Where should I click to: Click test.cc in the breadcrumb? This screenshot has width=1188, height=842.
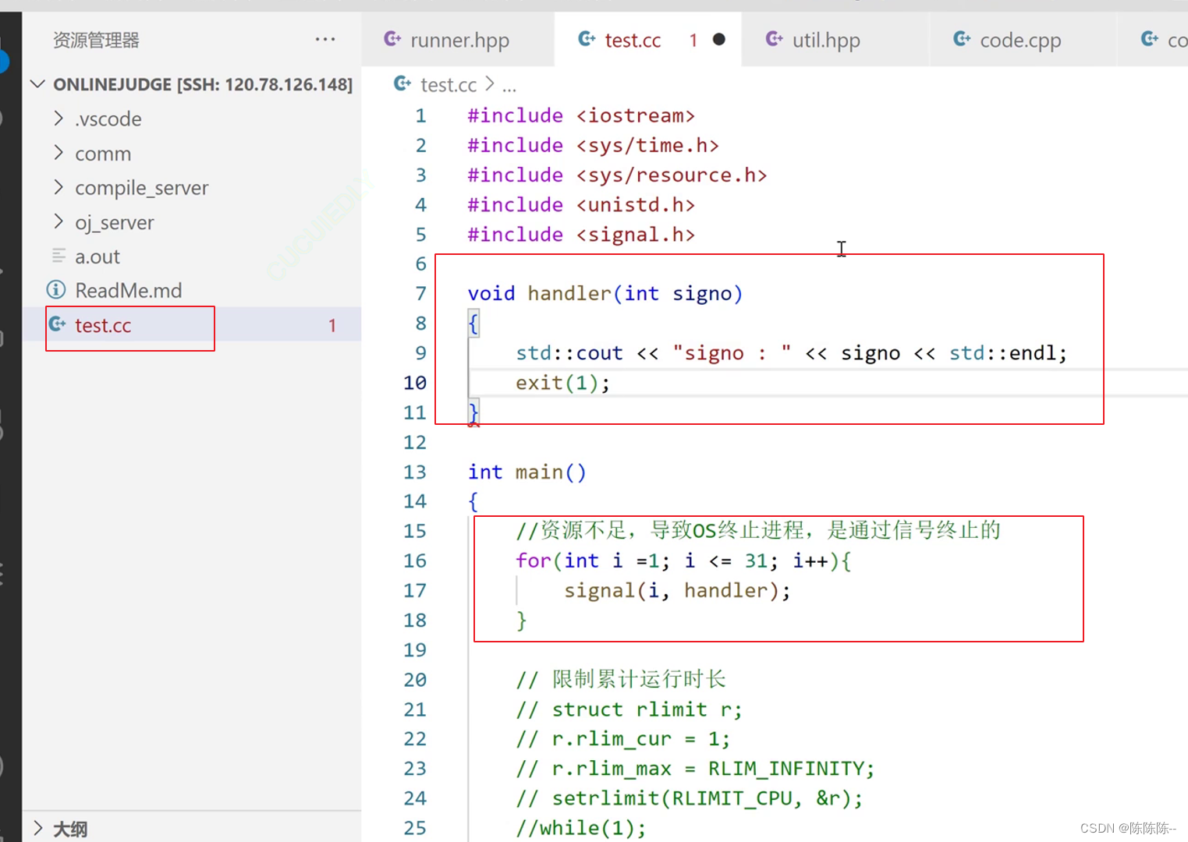coord(449,84)
